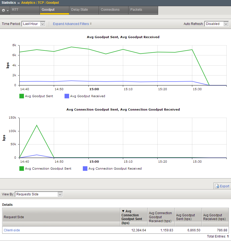Click Analytics TCP Goodput breadcrumb

40,3
